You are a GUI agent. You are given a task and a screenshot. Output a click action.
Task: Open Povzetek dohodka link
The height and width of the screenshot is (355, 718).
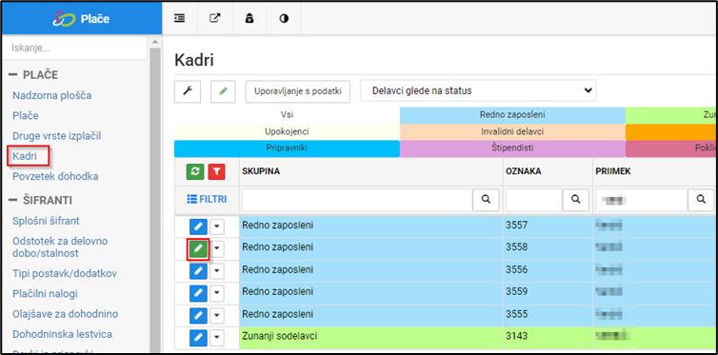(x=55, y=176)
